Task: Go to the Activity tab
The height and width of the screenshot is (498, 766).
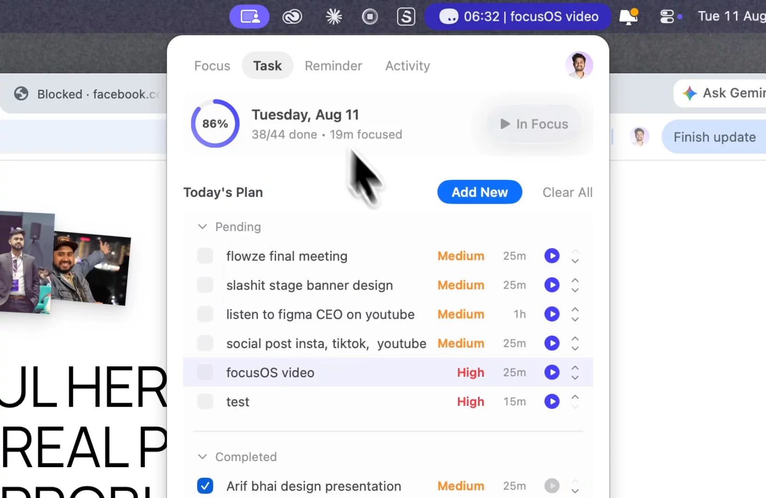Action: (408, 66)
